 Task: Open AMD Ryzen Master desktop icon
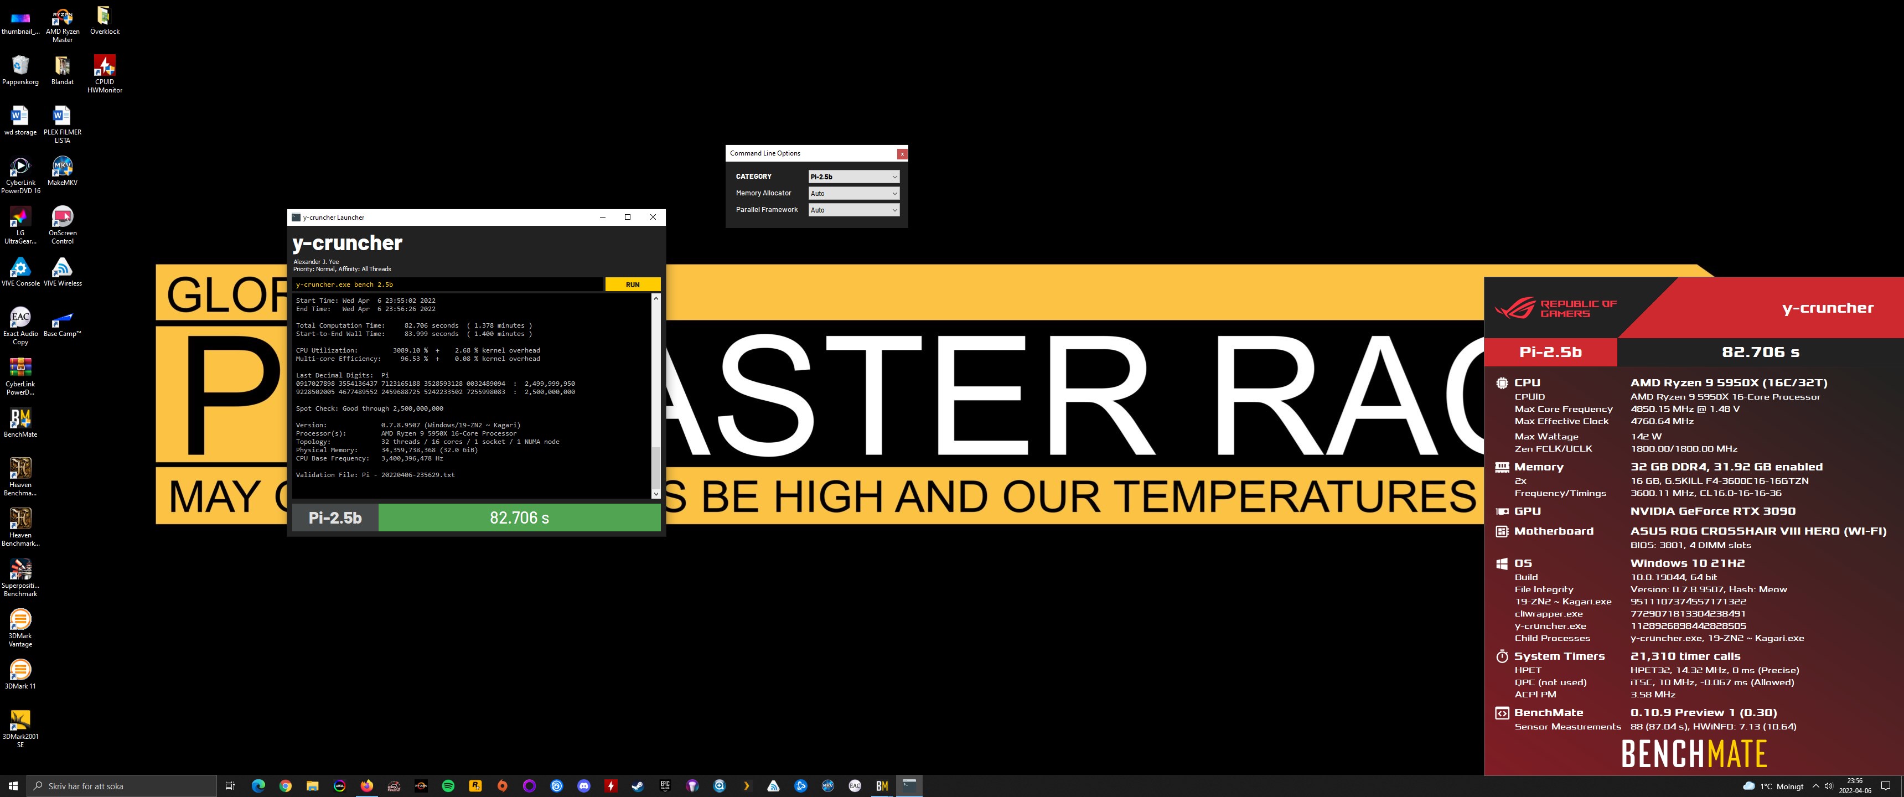click(x=63, y=24)
